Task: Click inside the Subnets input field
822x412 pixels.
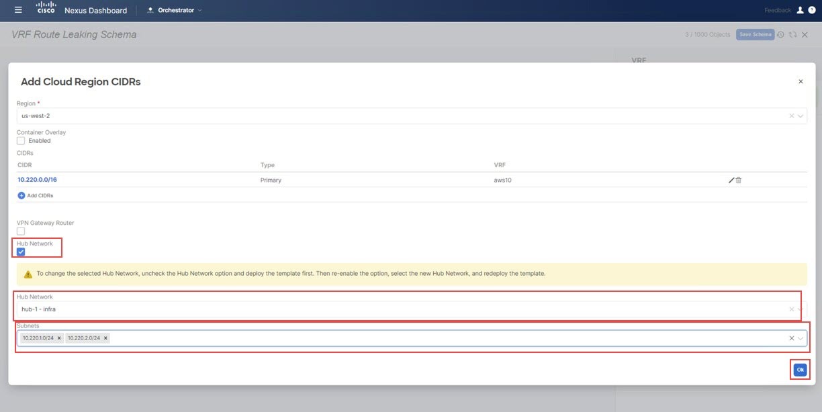Action: coord(412,338)
